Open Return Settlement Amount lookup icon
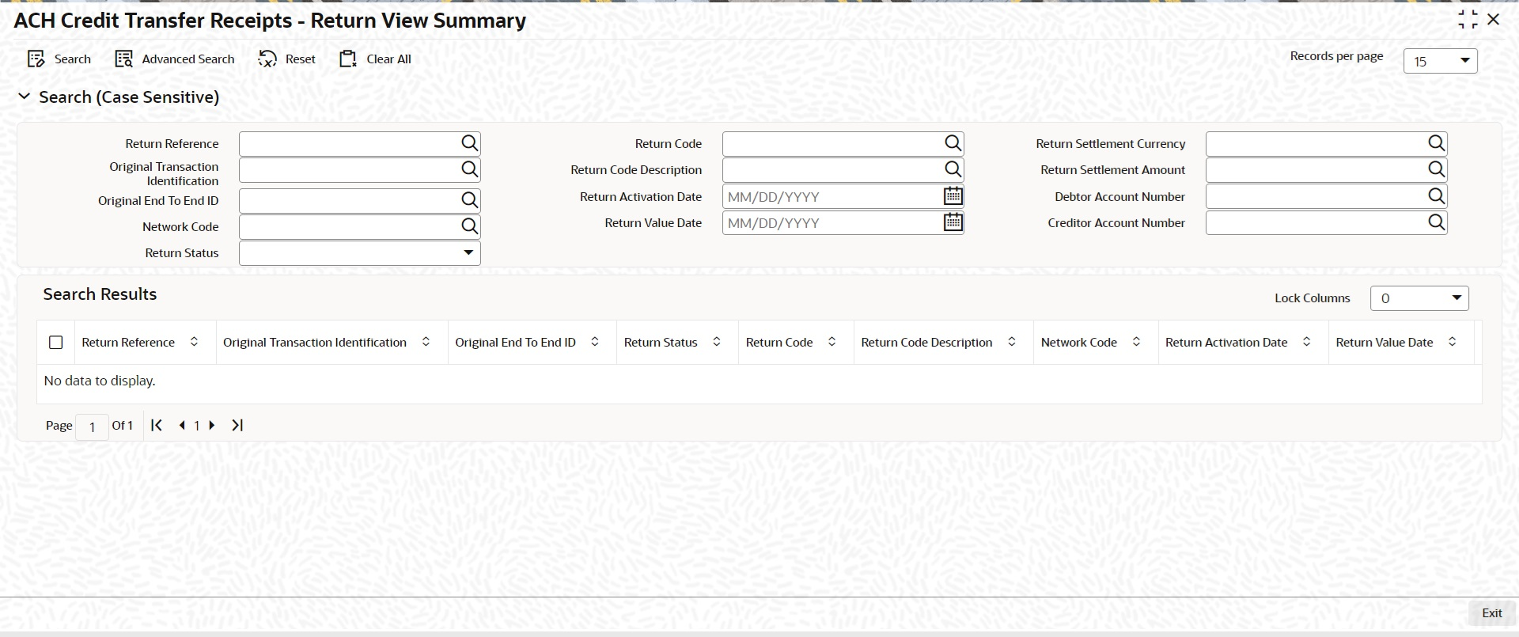The image size is (1519, 637). [1437, 169]
